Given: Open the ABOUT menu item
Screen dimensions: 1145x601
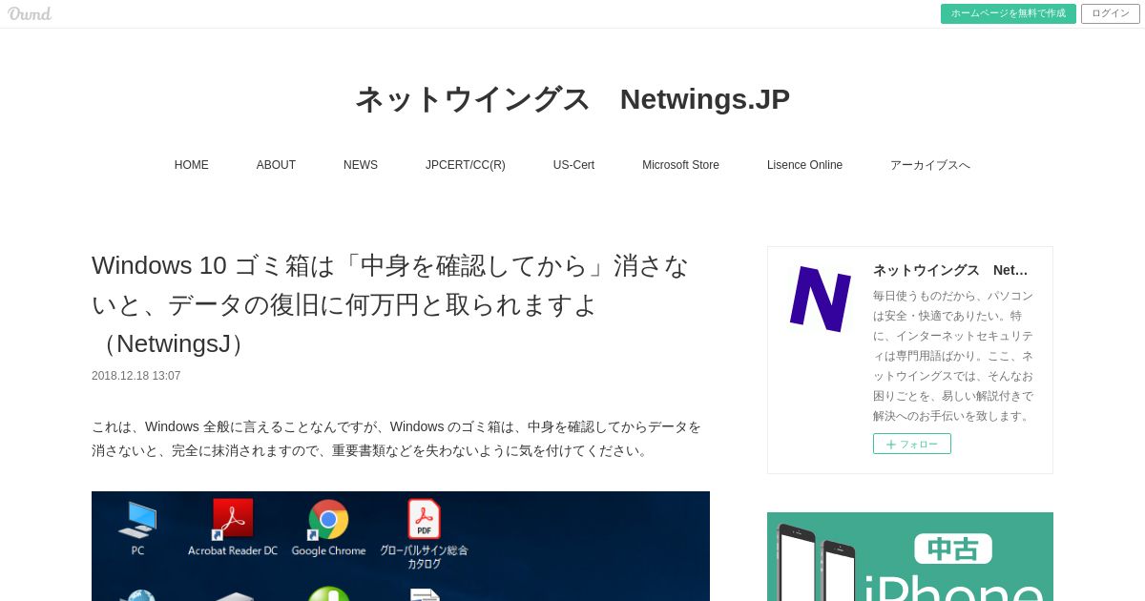Looking at the screenshot, I should click(276, 165).
